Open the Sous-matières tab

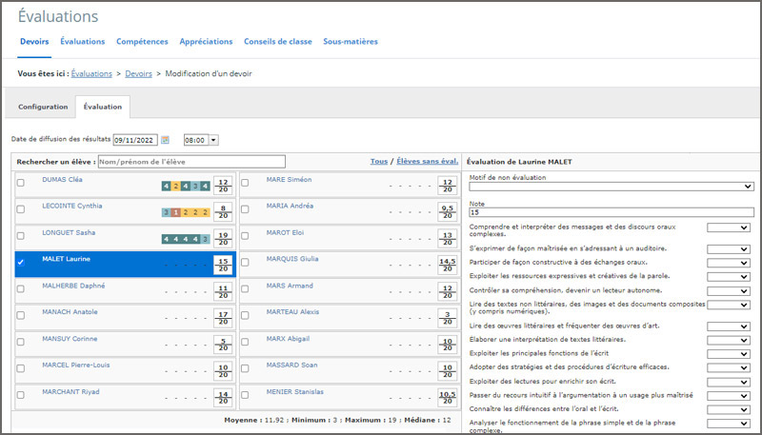point(350,42)
